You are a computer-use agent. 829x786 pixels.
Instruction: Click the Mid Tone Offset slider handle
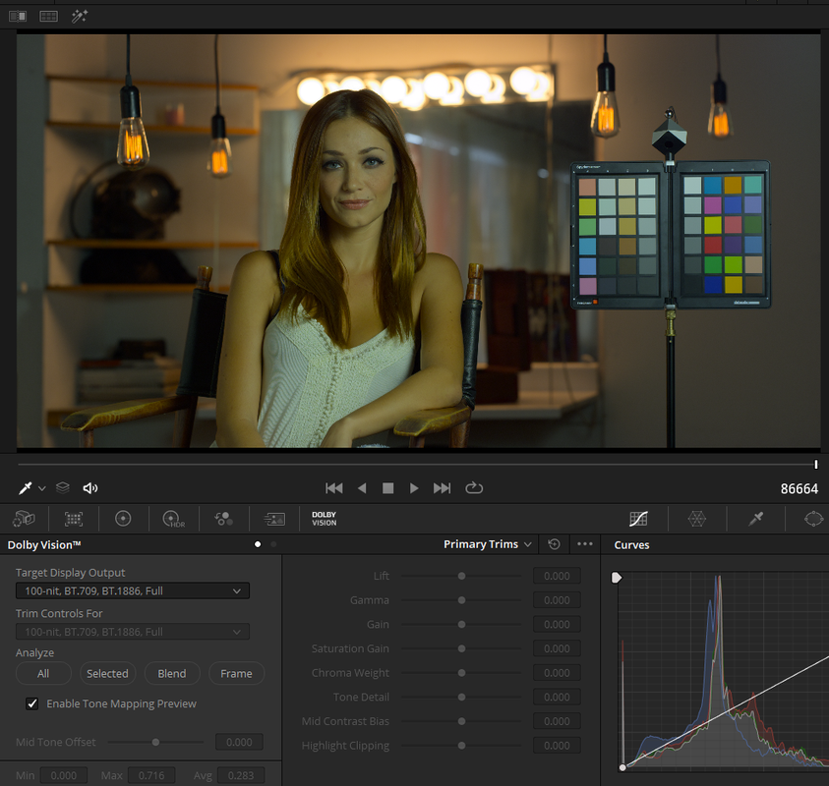(x=155, y=742)
